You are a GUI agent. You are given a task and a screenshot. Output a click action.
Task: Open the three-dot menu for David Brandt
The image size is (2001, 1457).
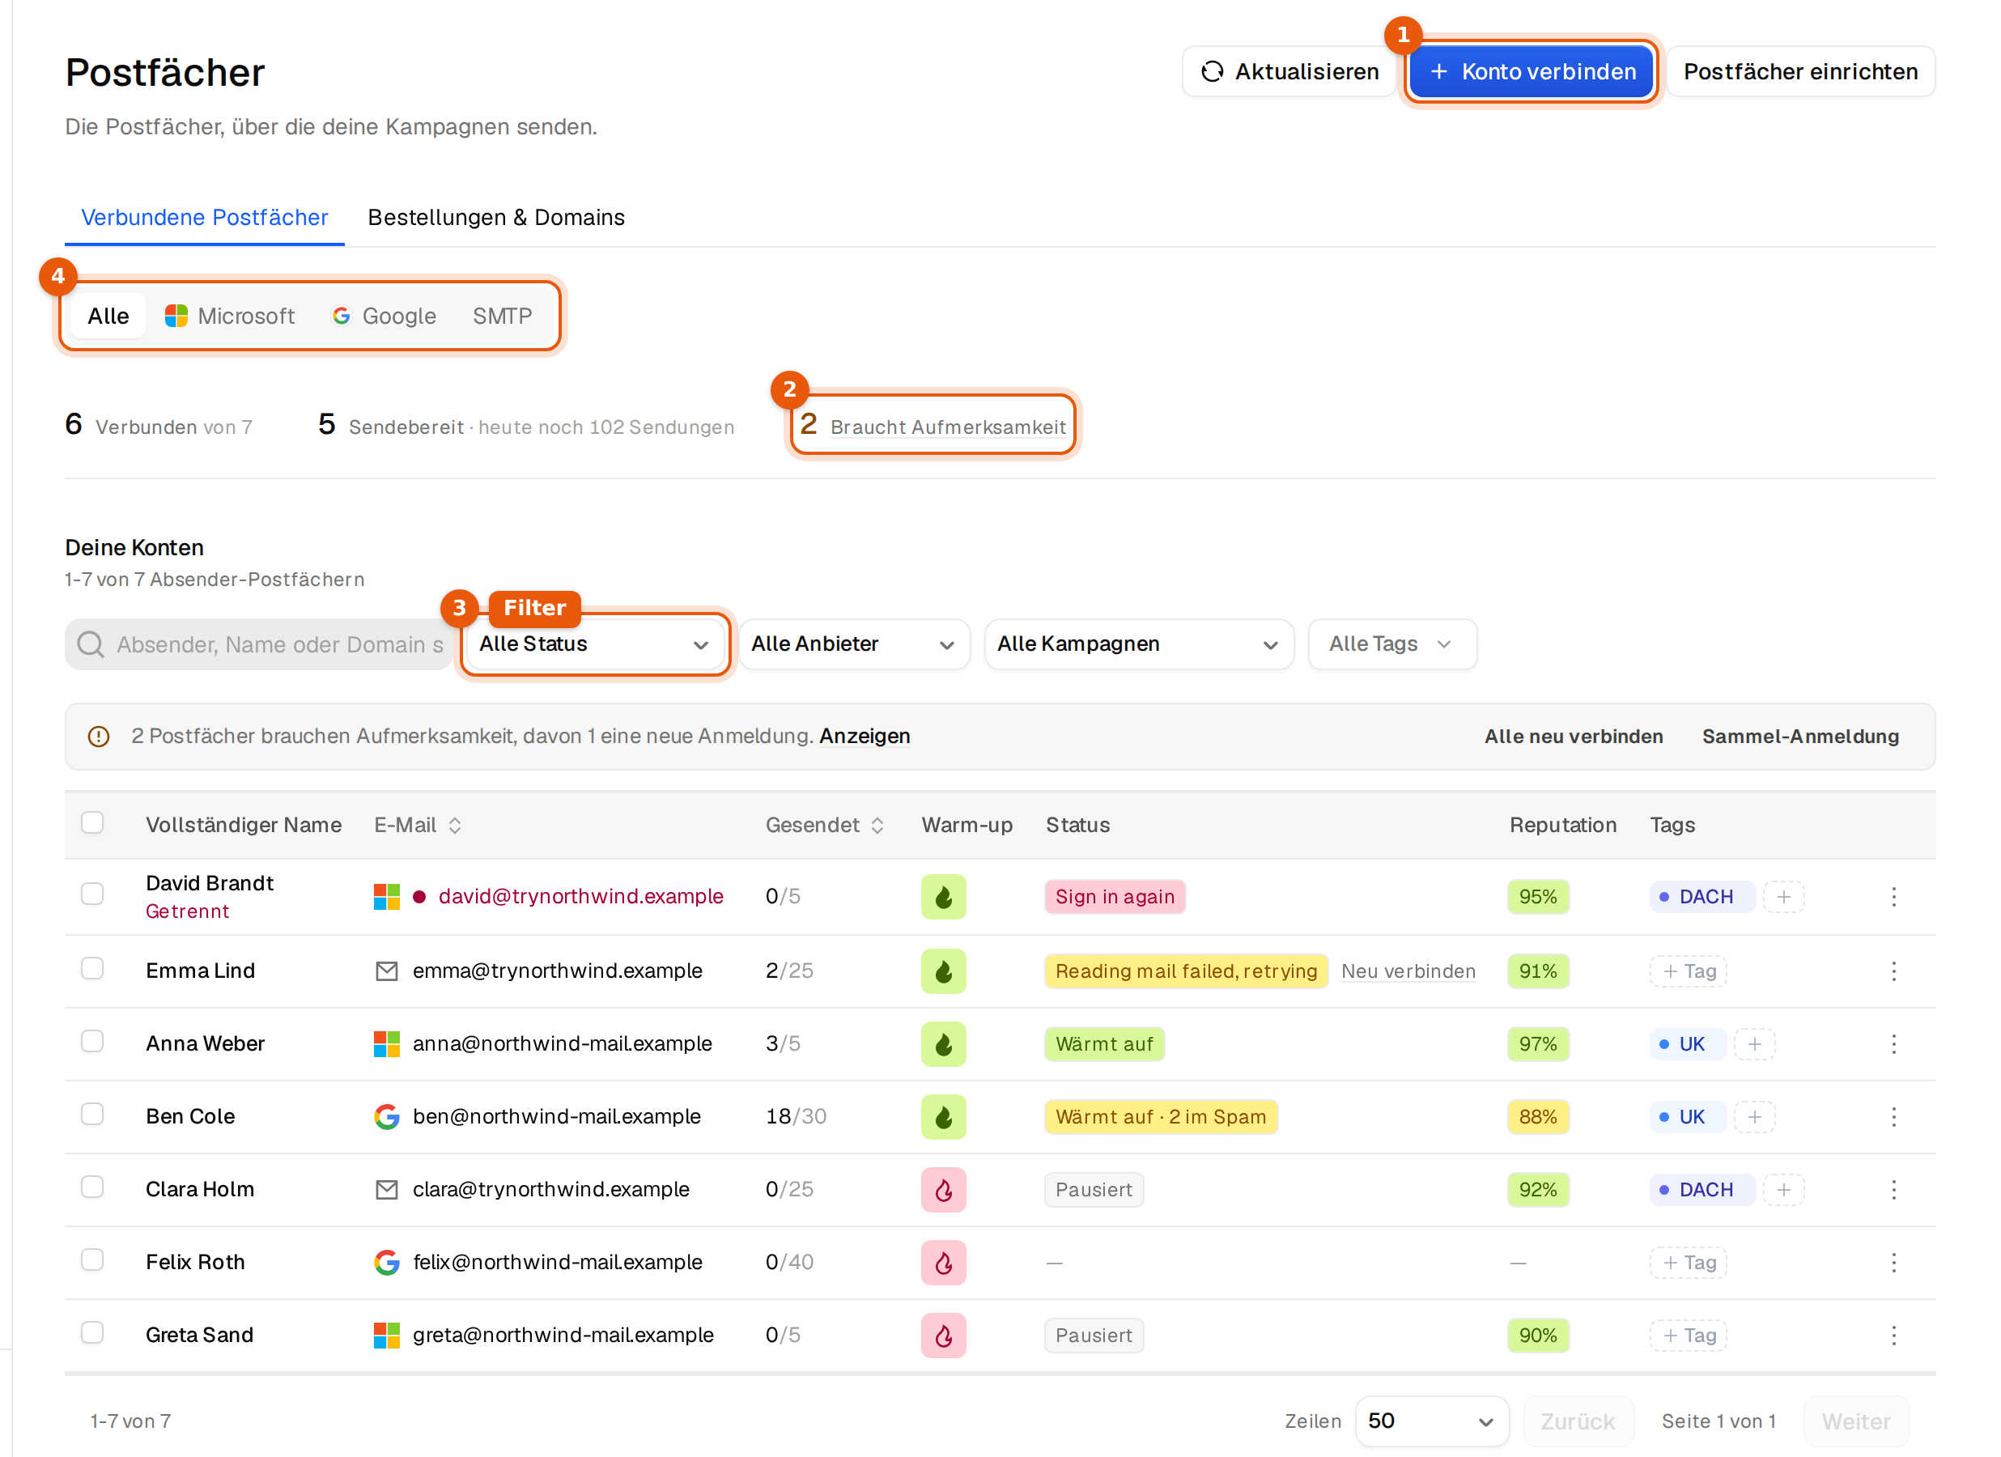coord(1893,897)
